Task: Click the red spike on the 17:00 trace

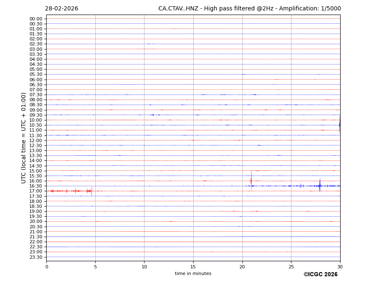Action: pos(92,191)
